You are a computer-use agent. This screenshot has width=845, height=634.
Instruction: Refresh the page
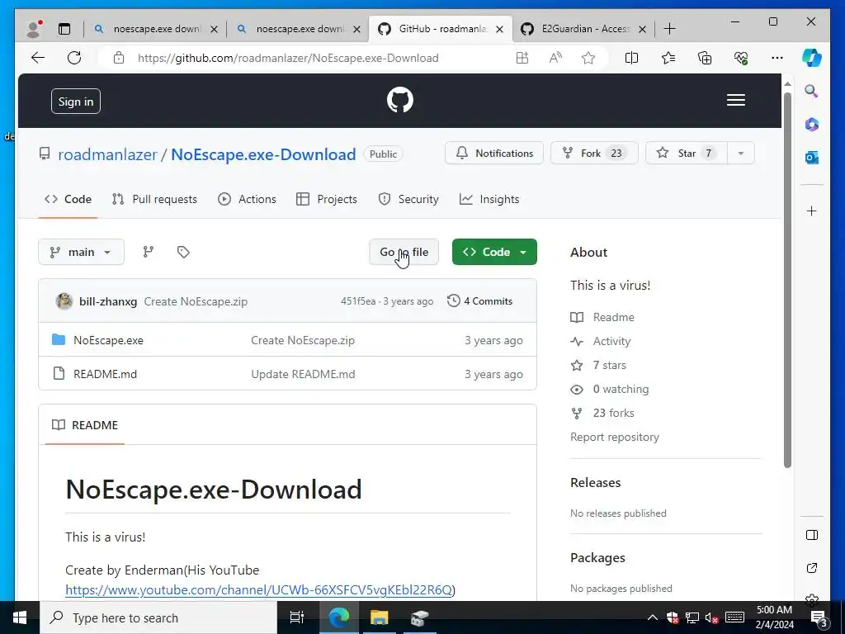(x=74, y=58)
